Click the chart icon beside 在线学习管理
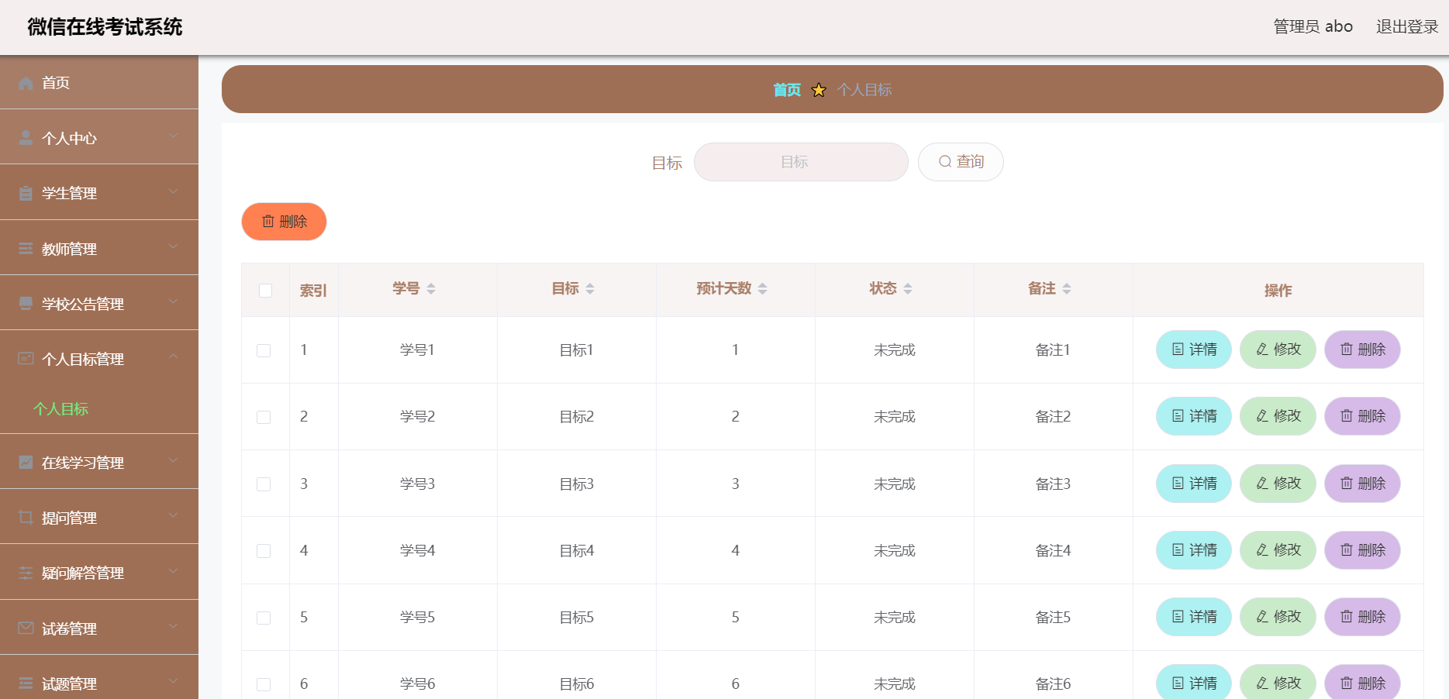 tap(26, 463)
